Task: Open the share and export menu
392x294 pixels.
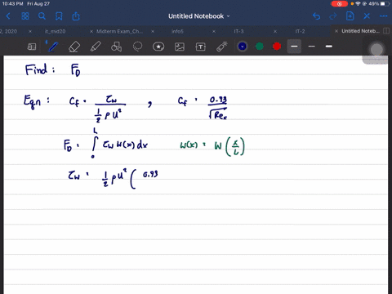Action: pyautogui.click(x=76, y=16)
